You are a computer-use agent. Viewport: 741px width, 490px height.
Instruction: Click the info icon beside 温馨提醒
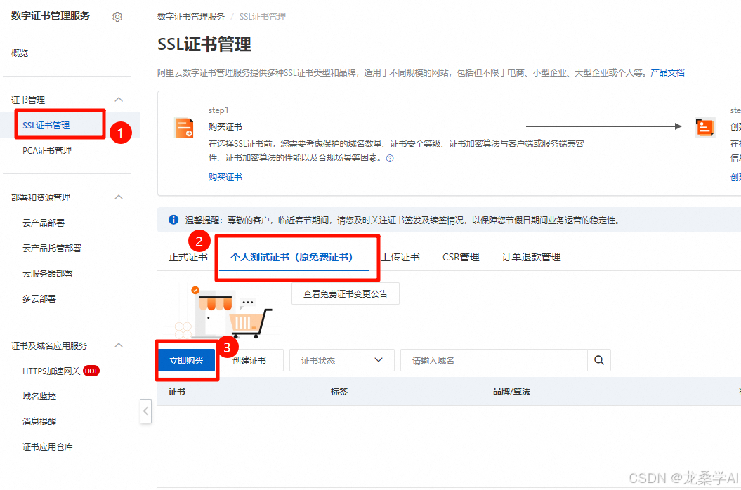click(x=173, y=220)
